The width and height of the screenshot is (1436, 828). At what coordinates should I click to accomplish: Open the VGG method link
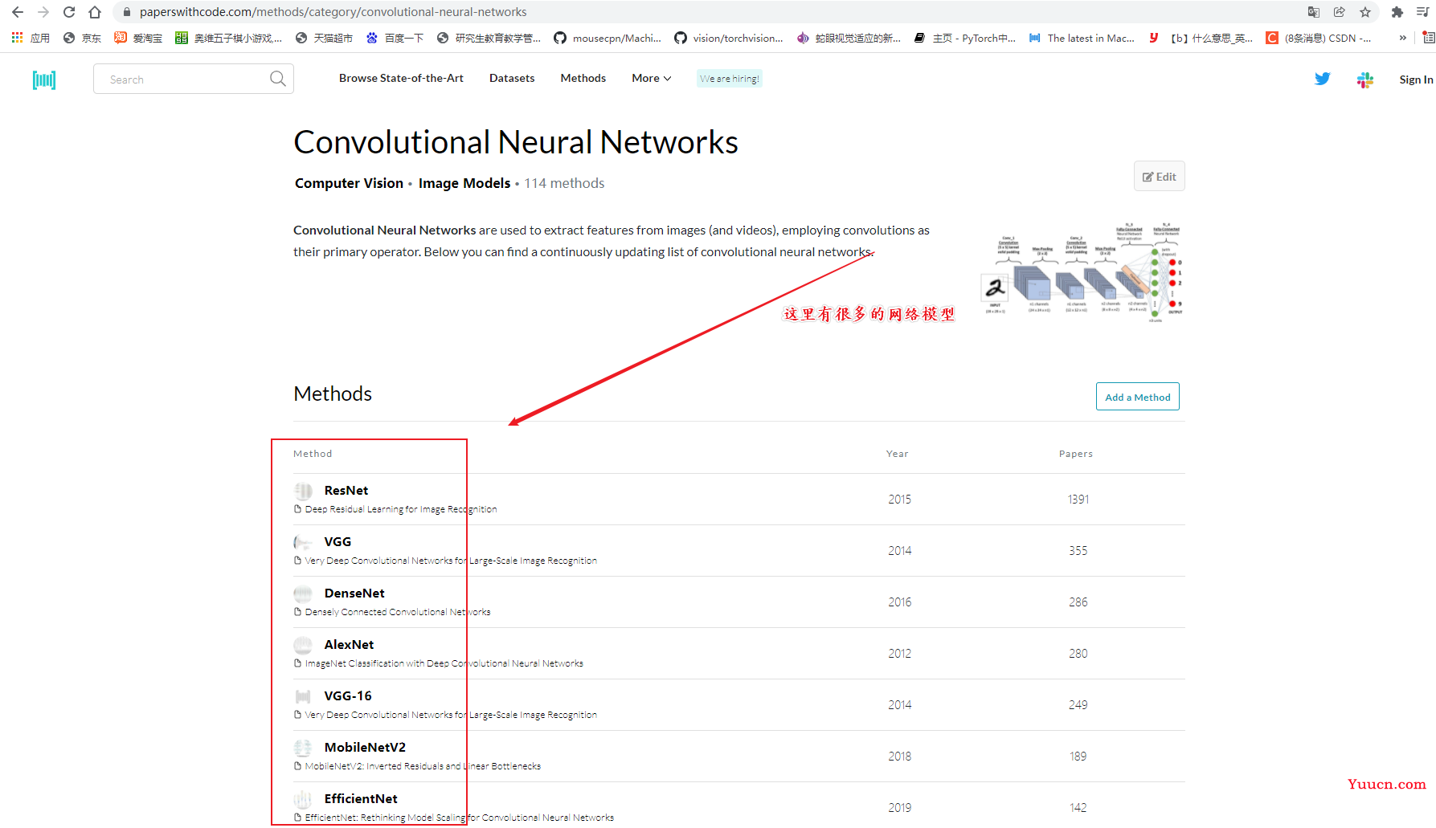[338, 542]
